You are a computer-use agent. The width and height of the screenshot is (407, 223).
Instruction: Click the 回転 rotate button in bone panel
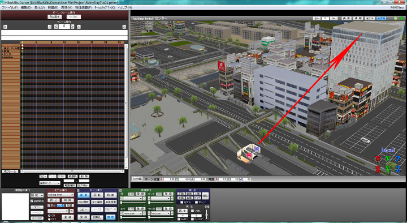(97, 195)
